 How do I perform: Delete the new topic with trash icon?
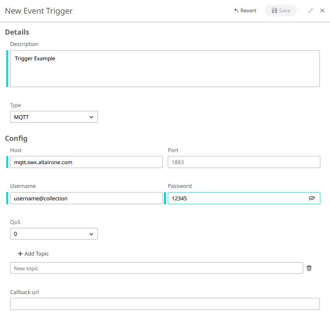pos(309,268)
